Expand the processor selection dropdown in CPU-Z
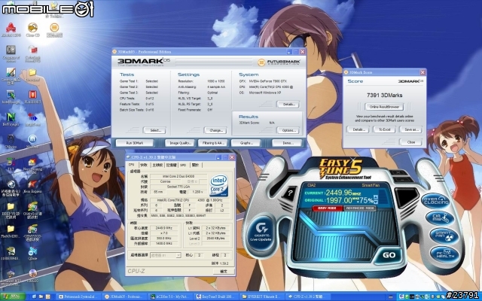The image size is (482, 301). 178,256
